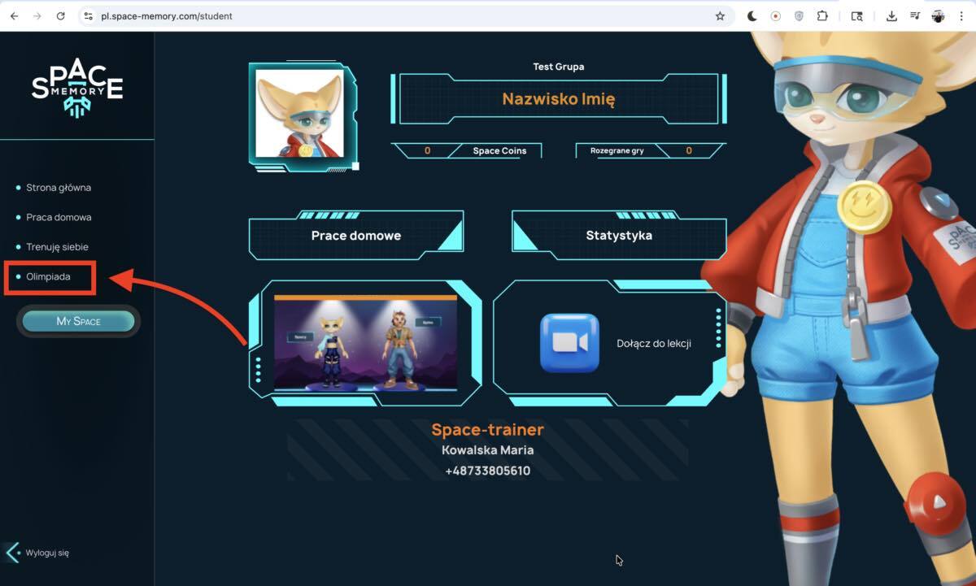Go to Strona główna in sidebar

[x=59, y=188]
